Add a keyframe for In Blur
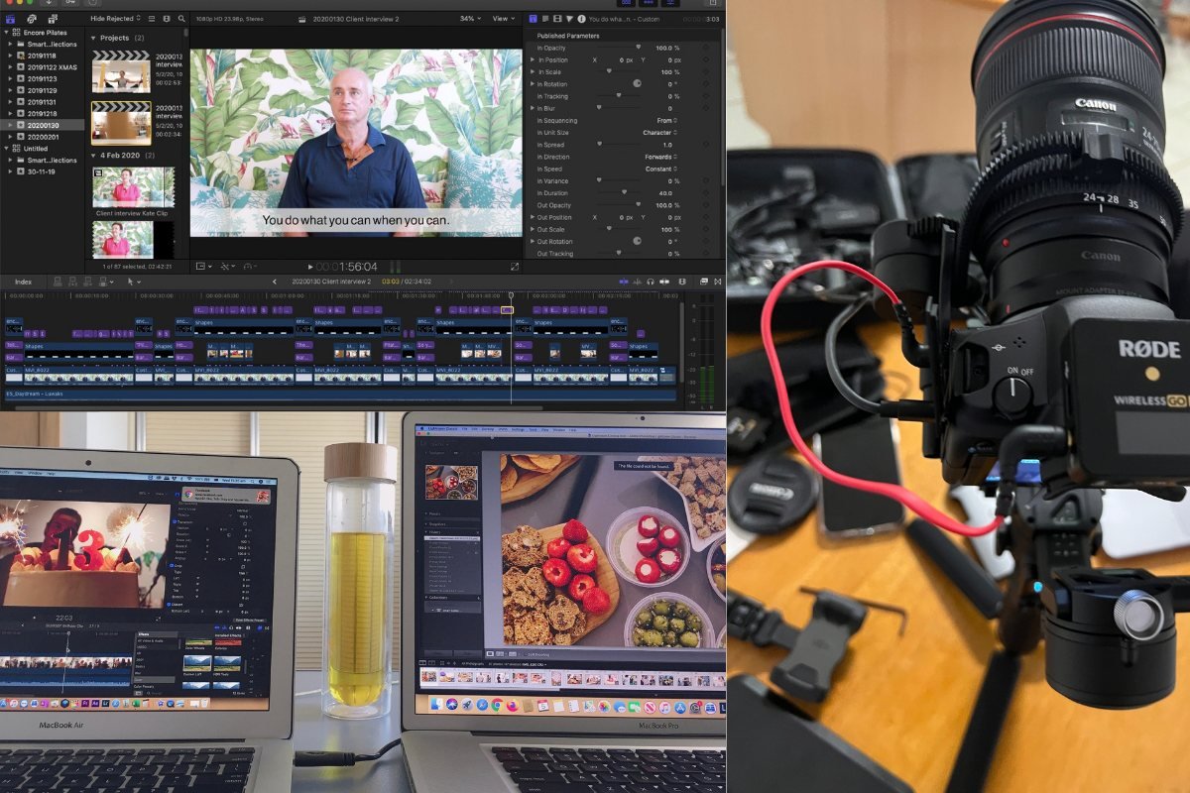The image size is (1190, 793). tap(706, 108)
